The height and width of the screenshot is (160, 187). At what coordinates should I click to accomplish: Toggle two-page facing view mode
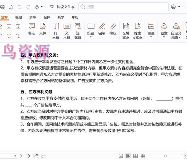(x=135, y=156)
